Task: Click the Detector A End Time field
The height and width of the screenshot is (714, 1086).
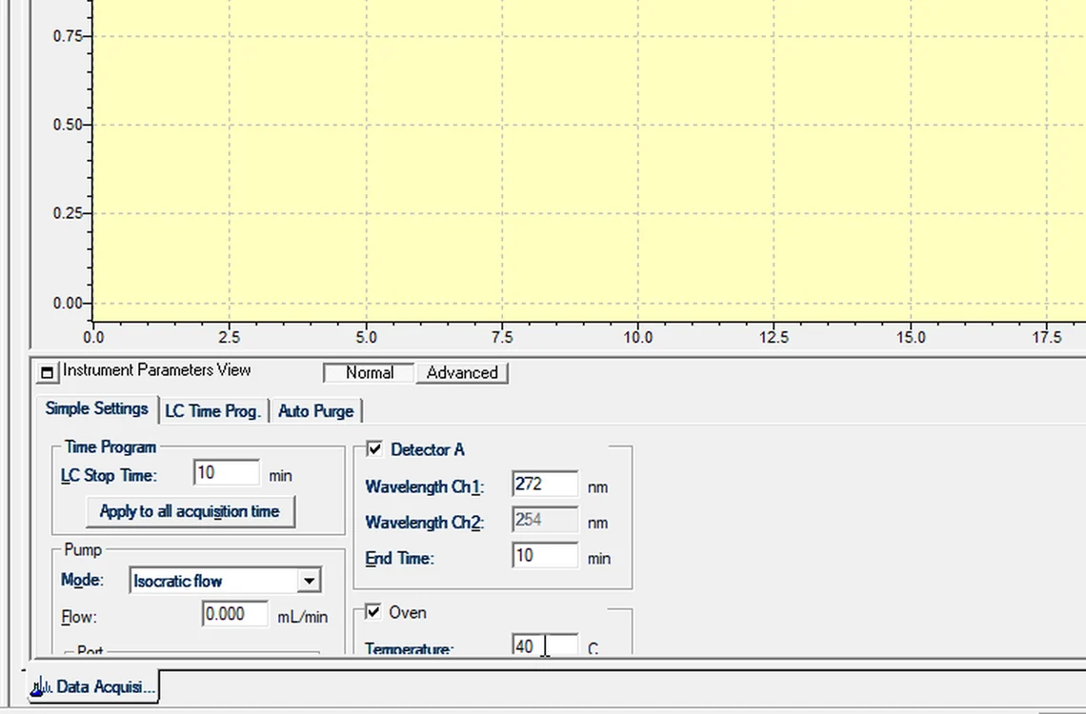Action: tap(545, 556)
